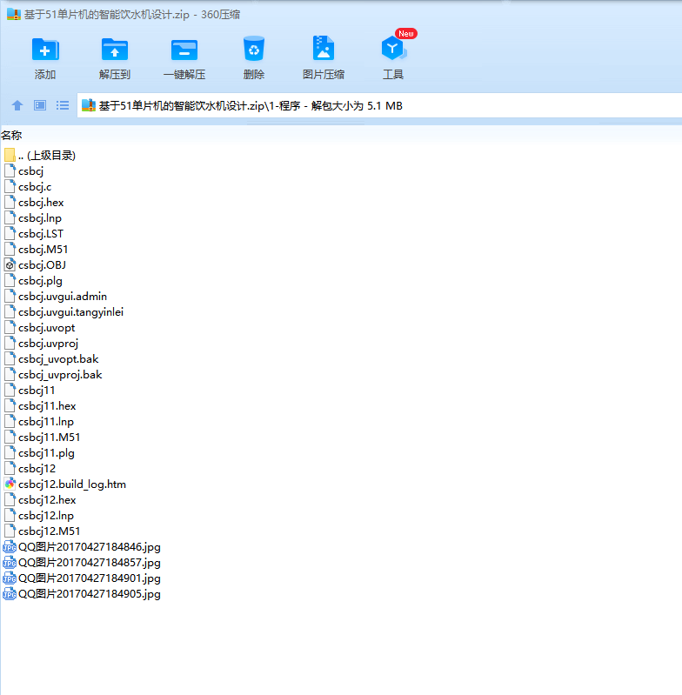Viewport: 682px width, 695px height.
Task: Select the csbcj.lnp file
Action: click(x=33, y=218)
